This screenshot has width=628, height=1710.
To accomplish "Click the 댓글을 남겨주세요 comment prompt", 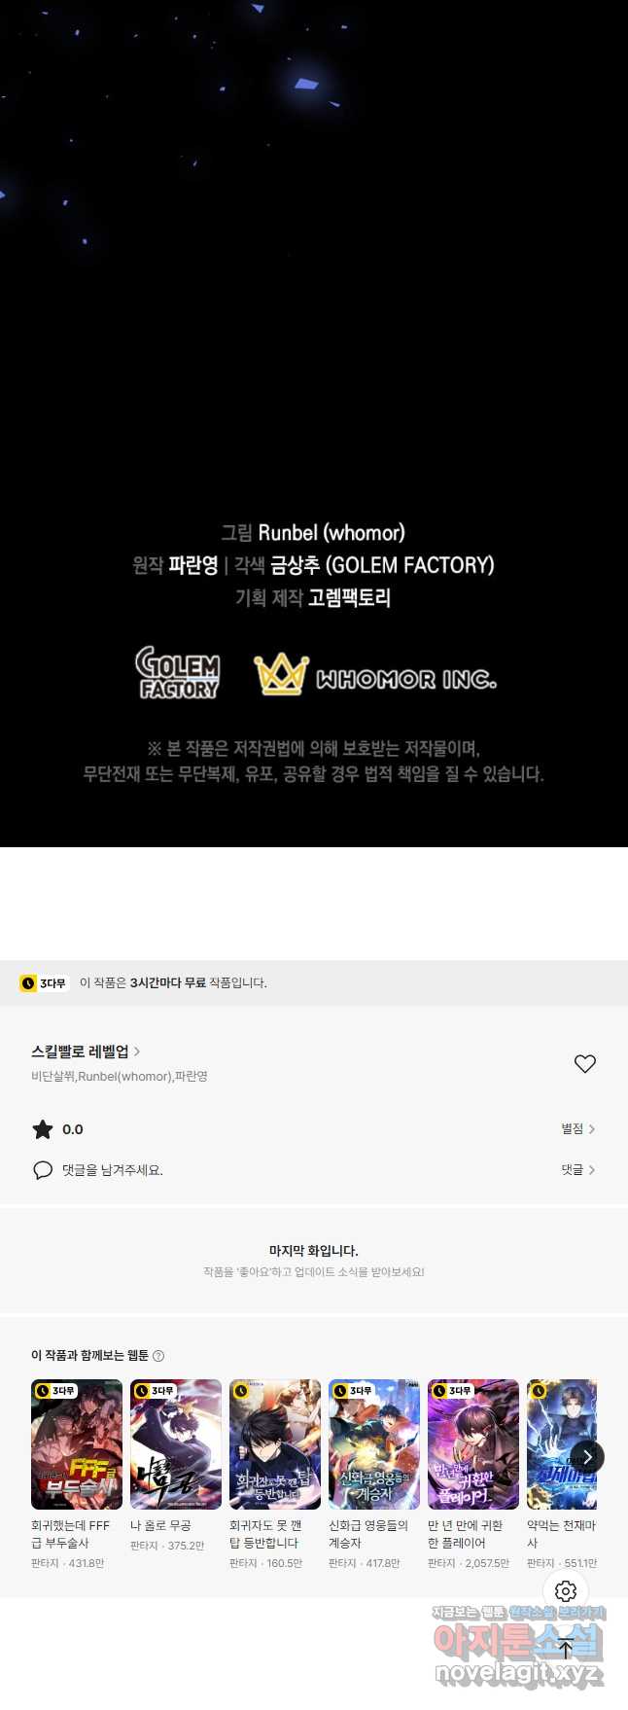I will pos(113,1170).
